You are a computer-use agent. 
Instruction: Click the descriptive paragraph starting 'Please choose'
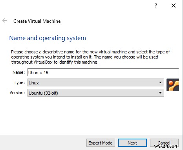[x=90, y=57]
